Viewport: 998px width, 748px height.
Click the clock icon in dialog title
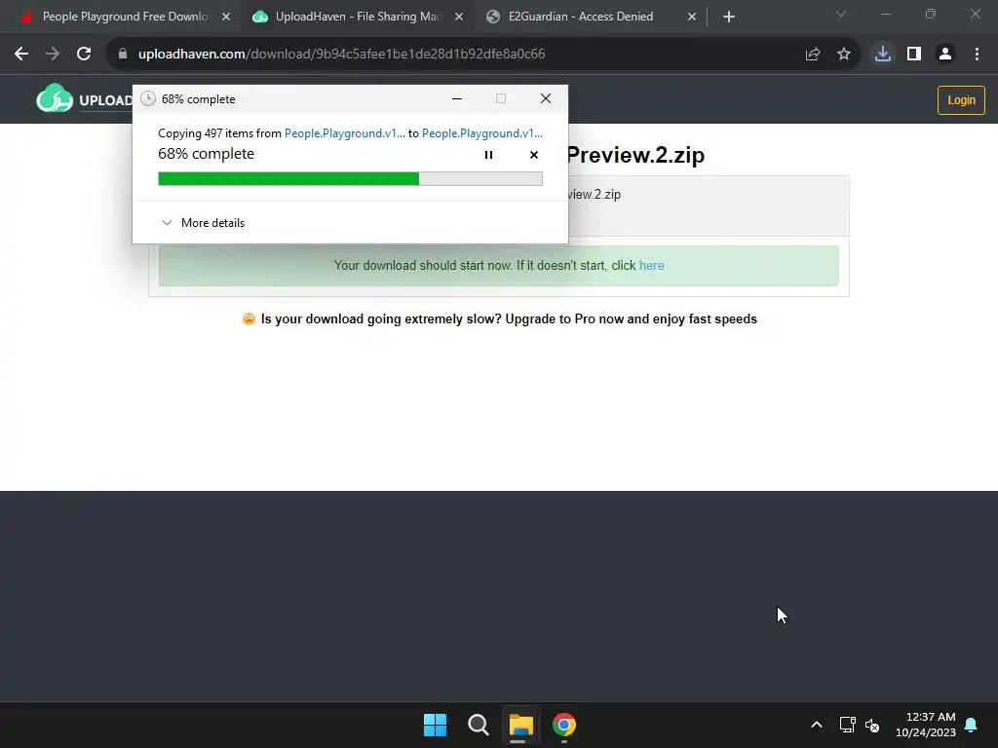tap(148, 98)
